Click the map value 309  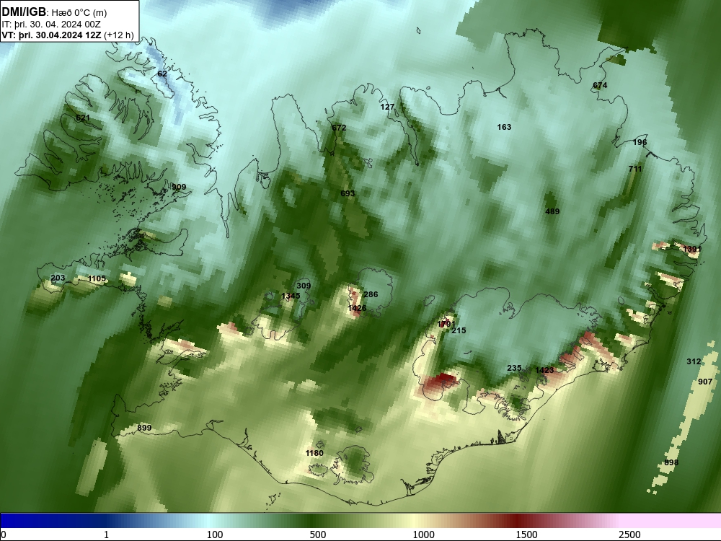click(304, 286)
